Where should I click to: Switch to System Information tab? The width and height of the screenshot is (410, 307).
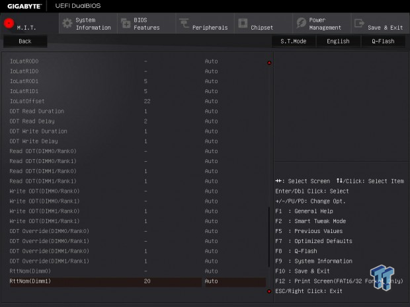[x=88, y=24]
